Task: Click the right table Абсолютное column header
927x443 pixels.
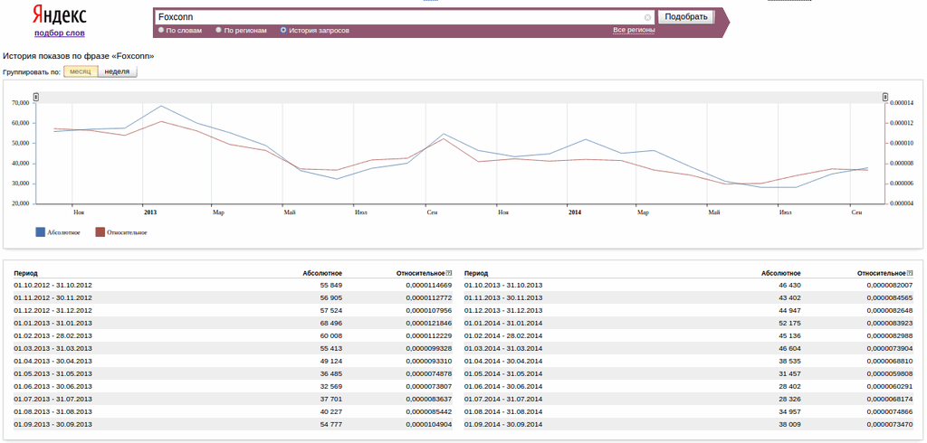Action: pos(781,273)
